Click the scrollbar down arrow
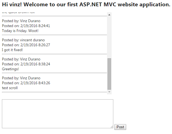This screenshot has width=172, height=134. point(109,92)
